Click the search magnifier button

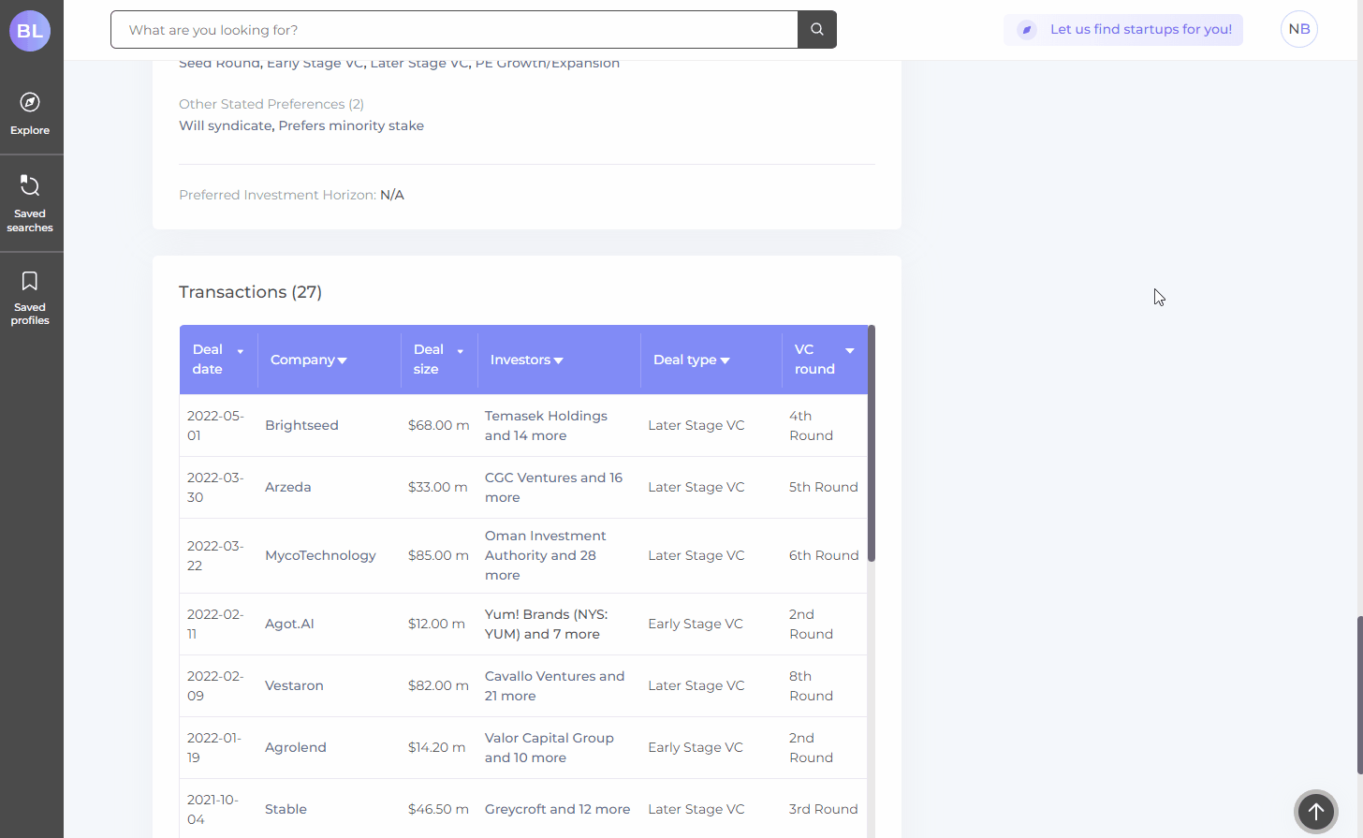(x=816, y=30)
